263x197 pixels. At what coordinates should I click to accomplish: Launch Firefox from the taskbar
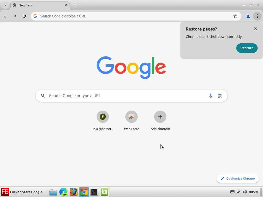[x=74, y=192]
